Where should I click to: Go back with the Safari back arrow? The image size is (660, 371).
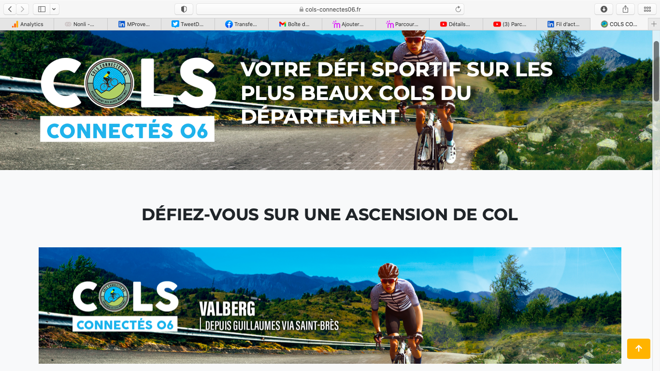(x=10, y=9)
